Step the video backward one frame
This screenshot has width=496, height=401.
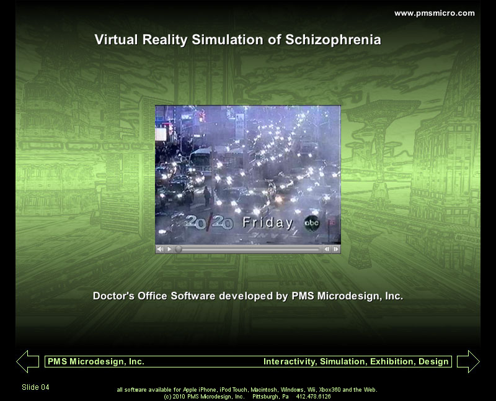[327, 249]
